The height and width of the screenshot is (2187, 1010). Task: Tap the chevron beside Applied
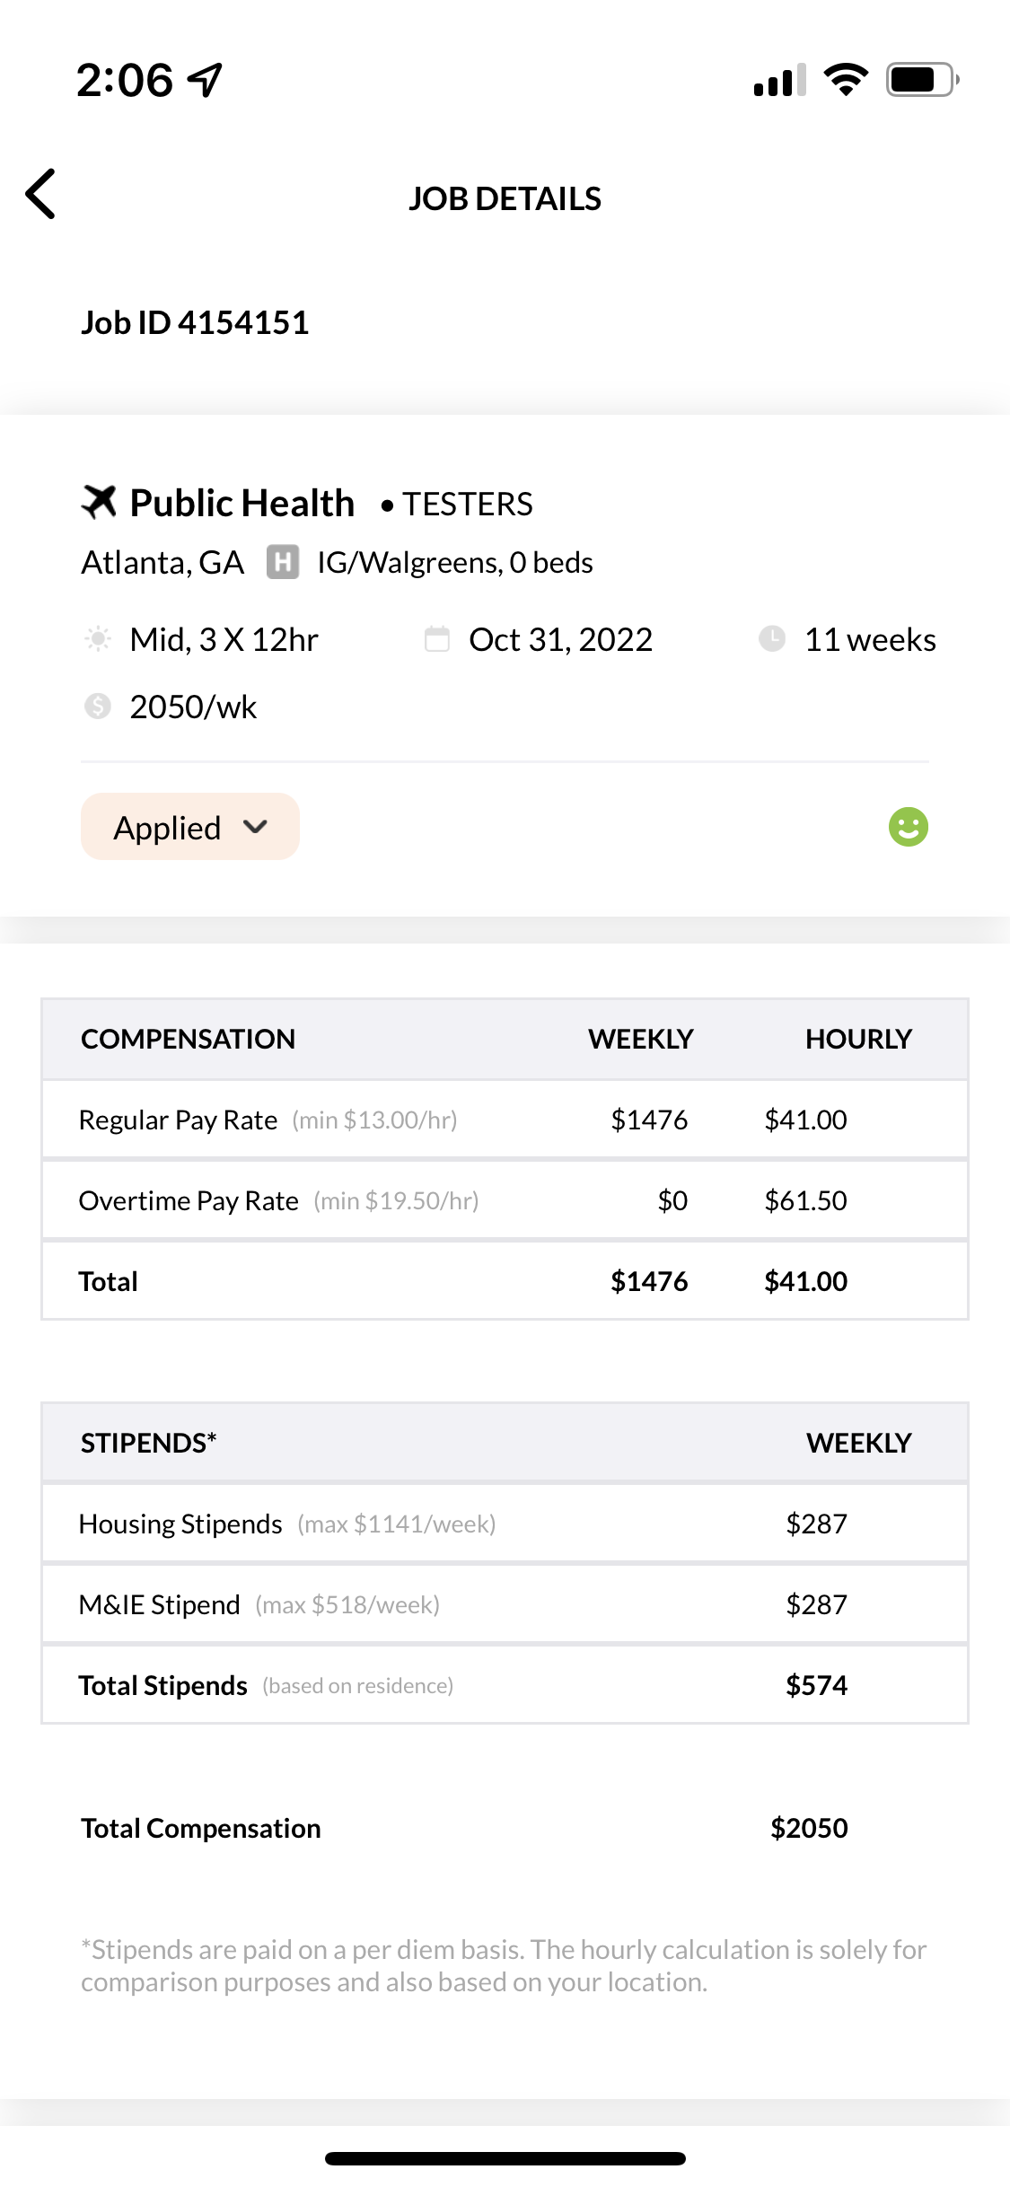click(256, 827)
